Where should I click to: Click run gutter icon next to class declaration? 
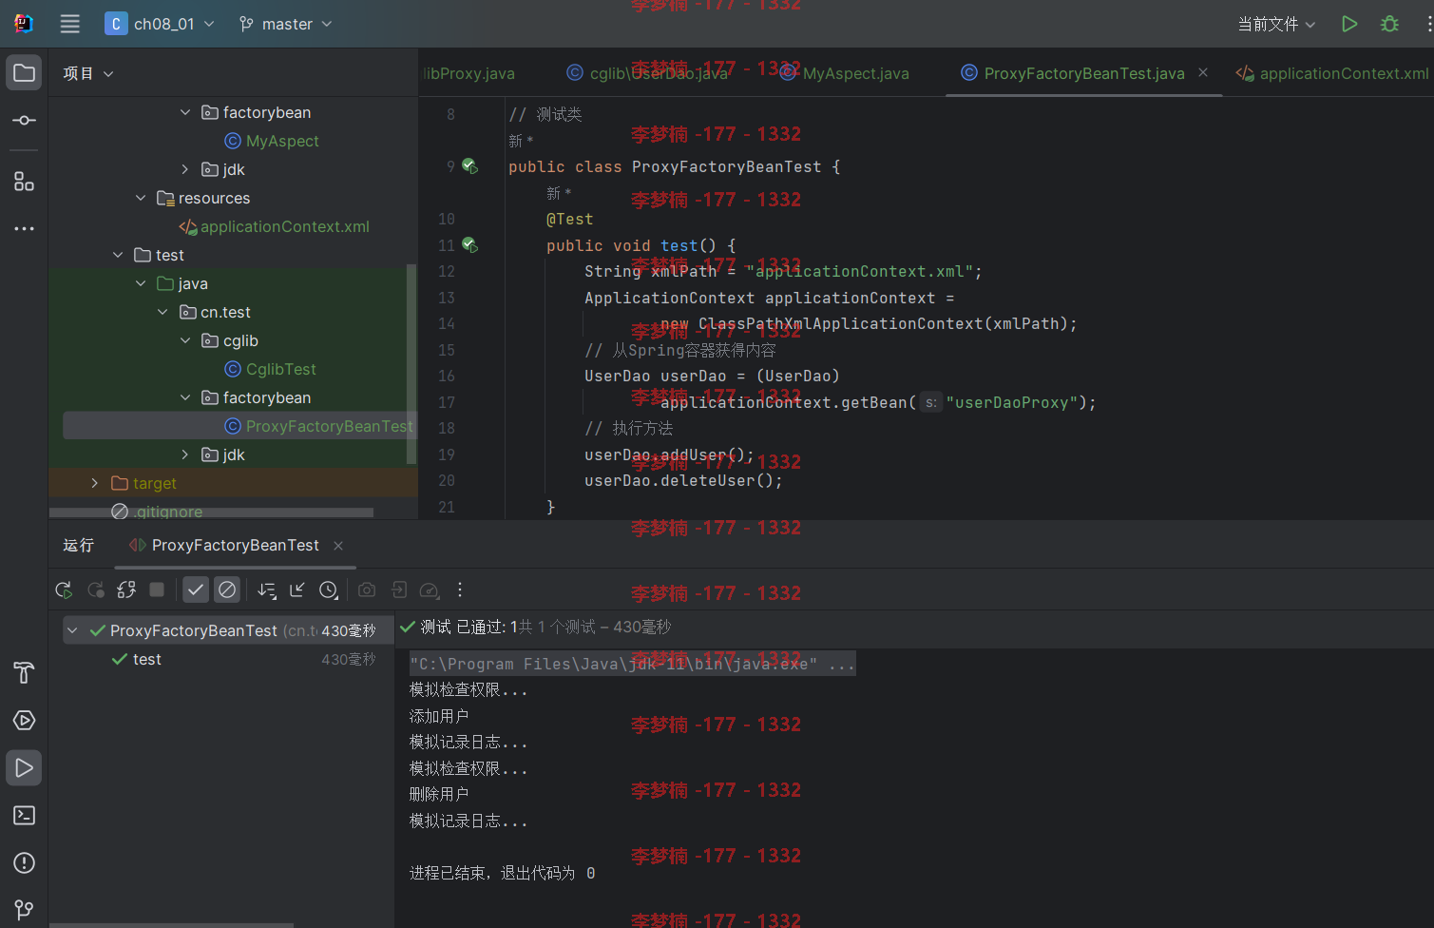(x=469, y=166)
